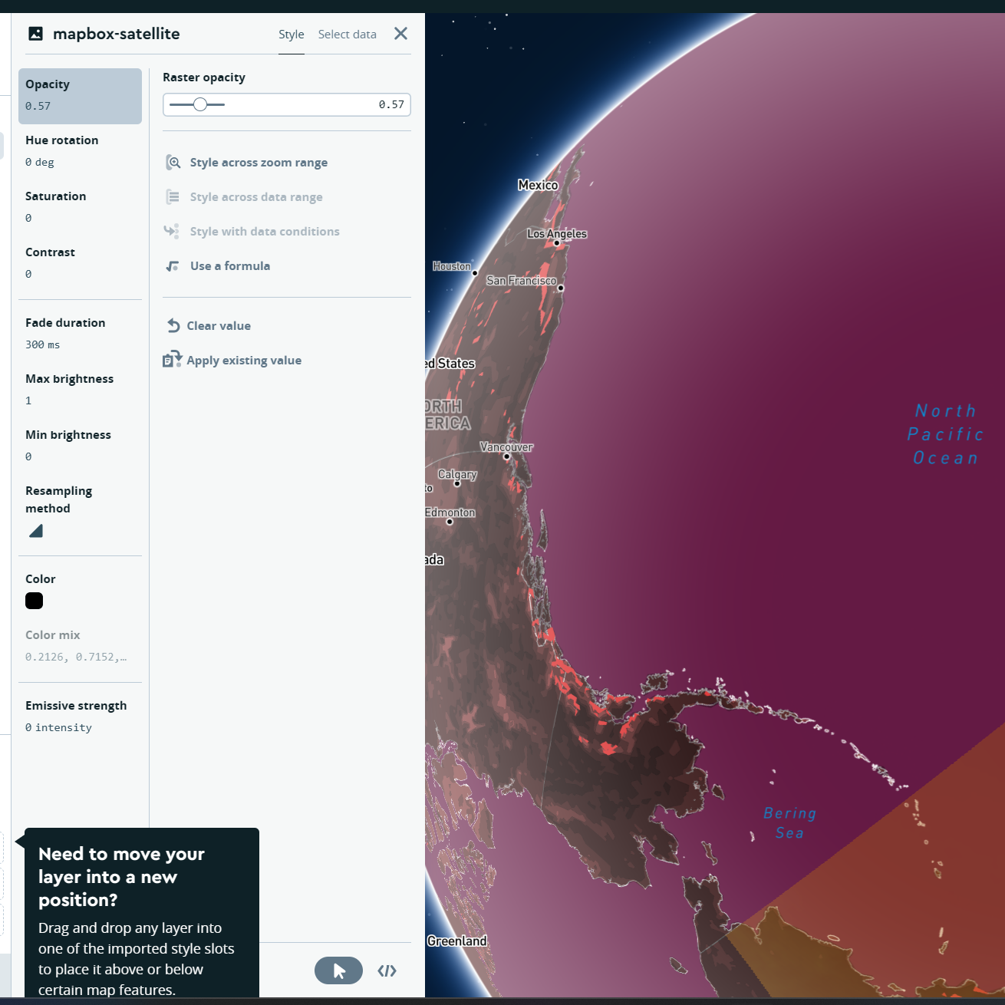The height and width of the screenshot is (1005, 1005).
Task: Click the Style across zoom range icon
Action: click(173, 162)
